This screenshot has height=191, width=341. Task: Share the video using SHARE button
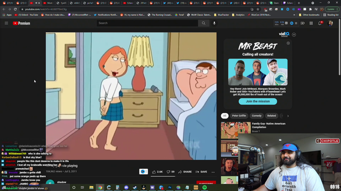click(x=185, y=172)
